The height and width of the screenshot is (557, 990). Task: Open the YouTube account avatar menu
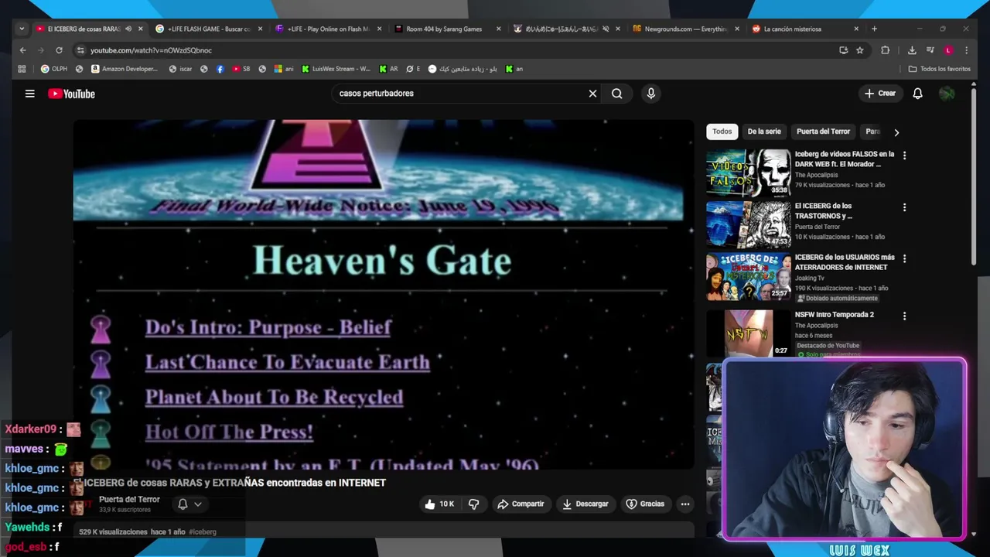(x=947, y=94)
